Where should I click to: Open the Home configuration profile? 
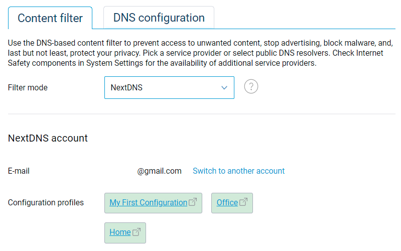(120, 232)
